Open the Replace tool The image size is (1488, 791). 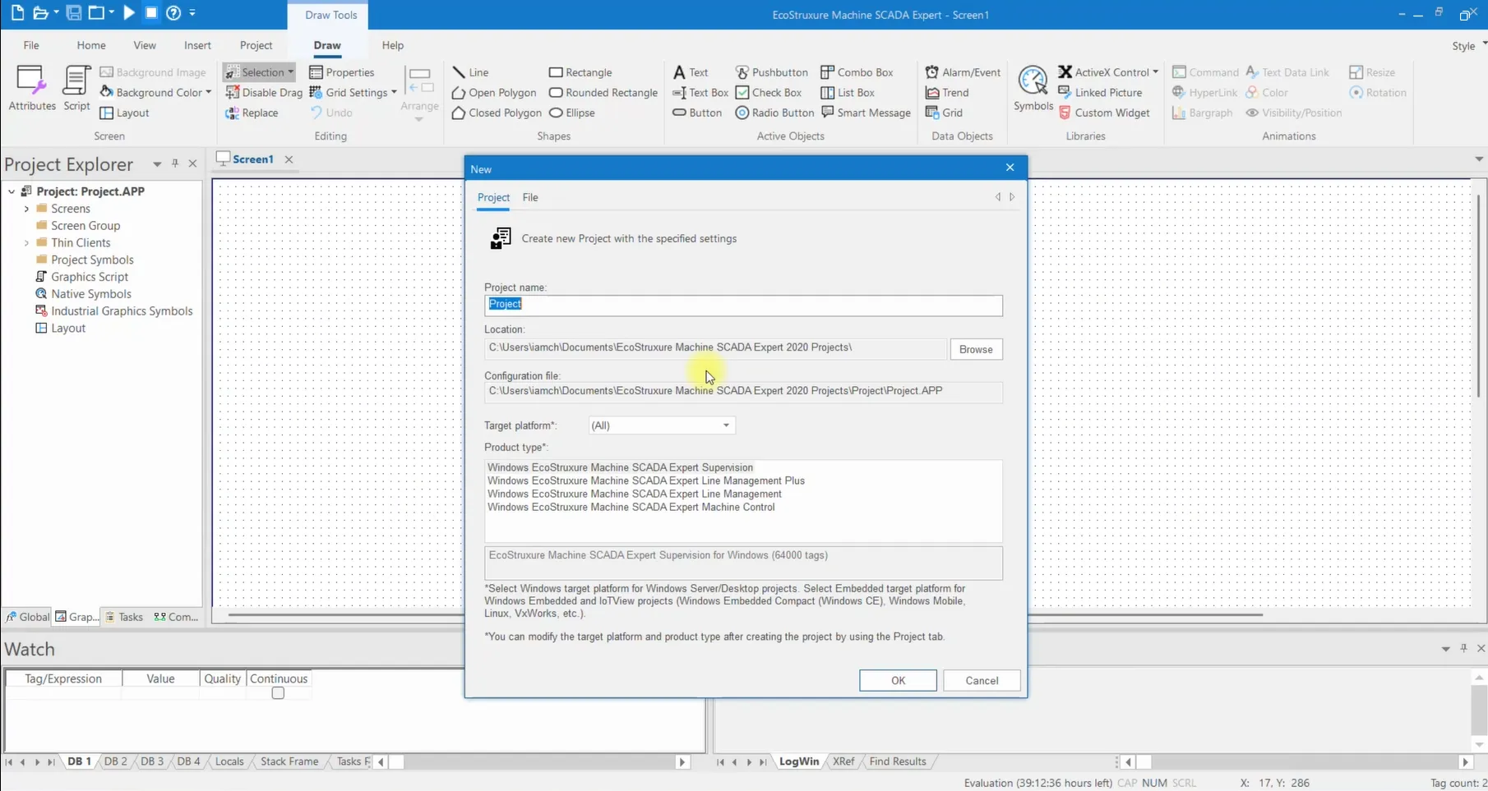[252, 113]
